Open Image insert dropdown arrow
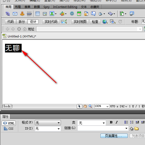This screenshot has width=145, height=145. (x=56, y=14)
